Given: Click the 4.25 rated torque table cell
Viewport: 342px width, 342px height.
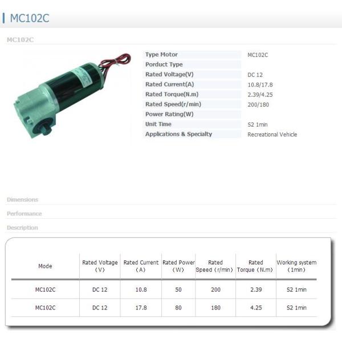Looking at the screenshot, I should click(256, 308).
